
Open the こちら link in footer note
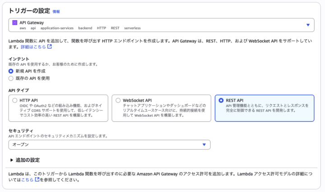coord(27,180)
